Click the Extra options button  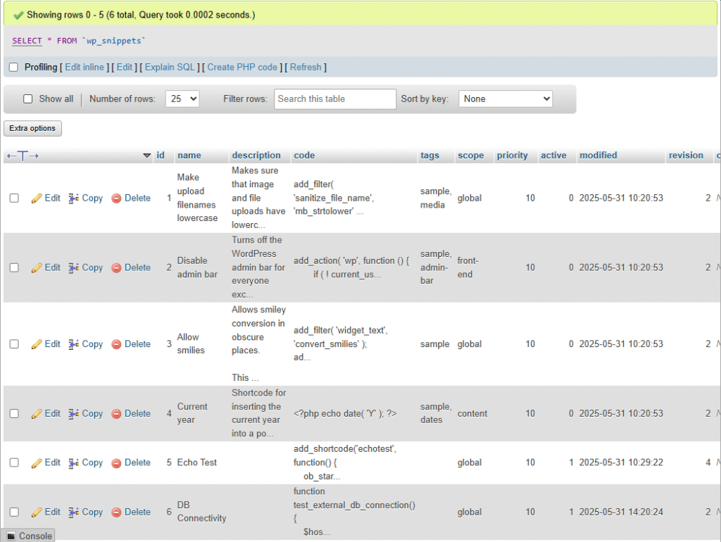[32, 128]
